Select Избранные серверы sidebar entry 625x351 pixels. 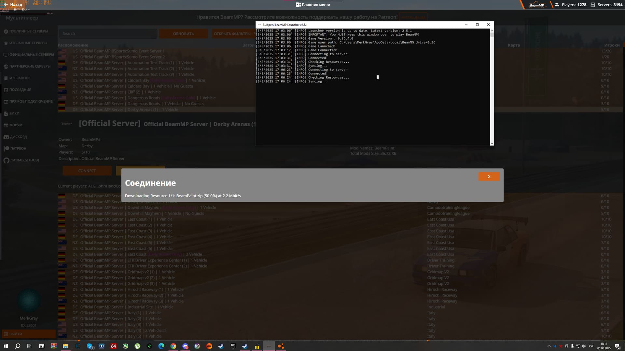(25, 43)
